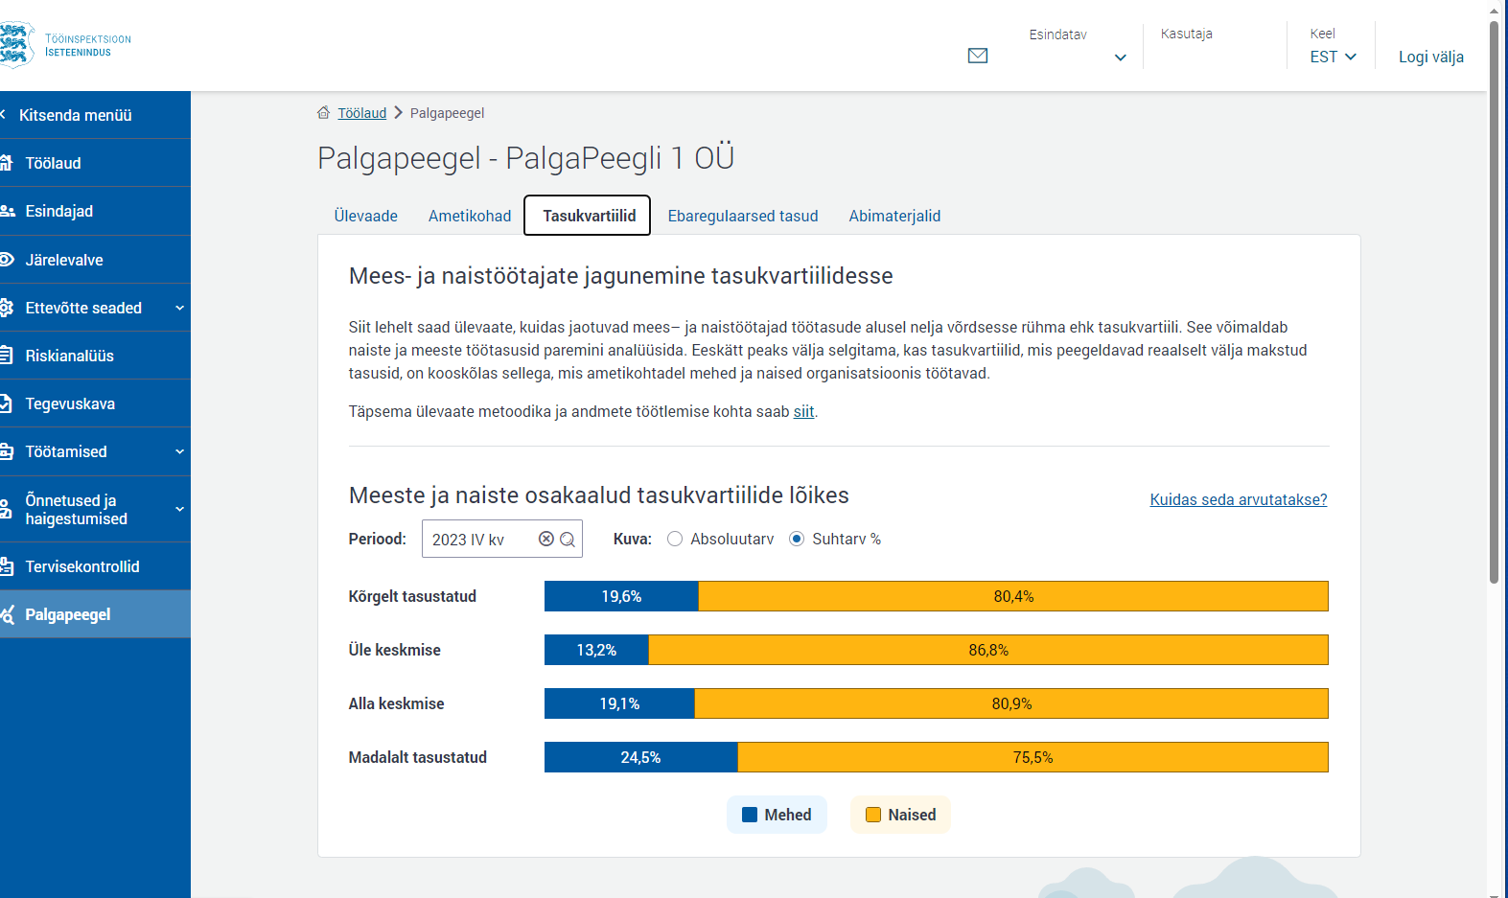Click the blue 19,6% Kõrgelt tasustatud bar
1508x898 pixels.
621,596
